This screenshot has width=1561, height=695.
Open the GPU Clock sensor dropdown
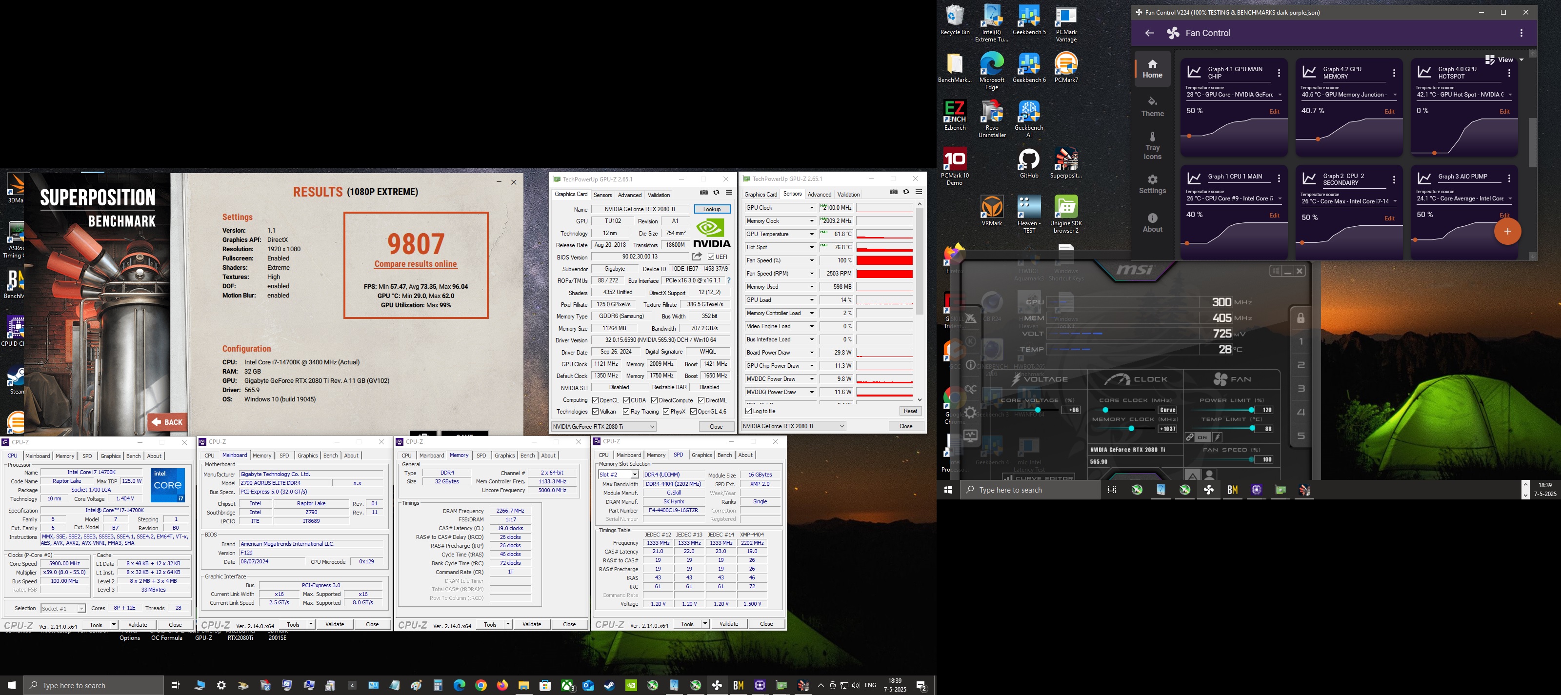tap(811, 208)
